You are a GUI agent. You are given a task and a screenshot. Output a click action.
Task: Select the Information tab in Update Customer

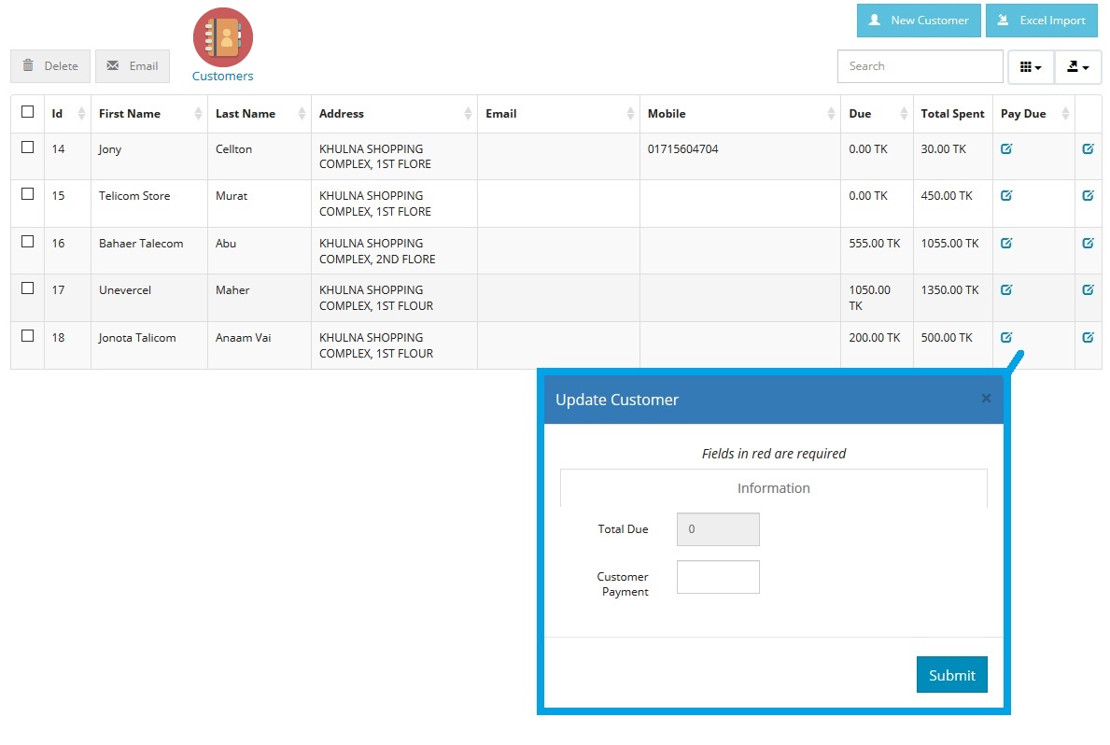click(773, 487)
